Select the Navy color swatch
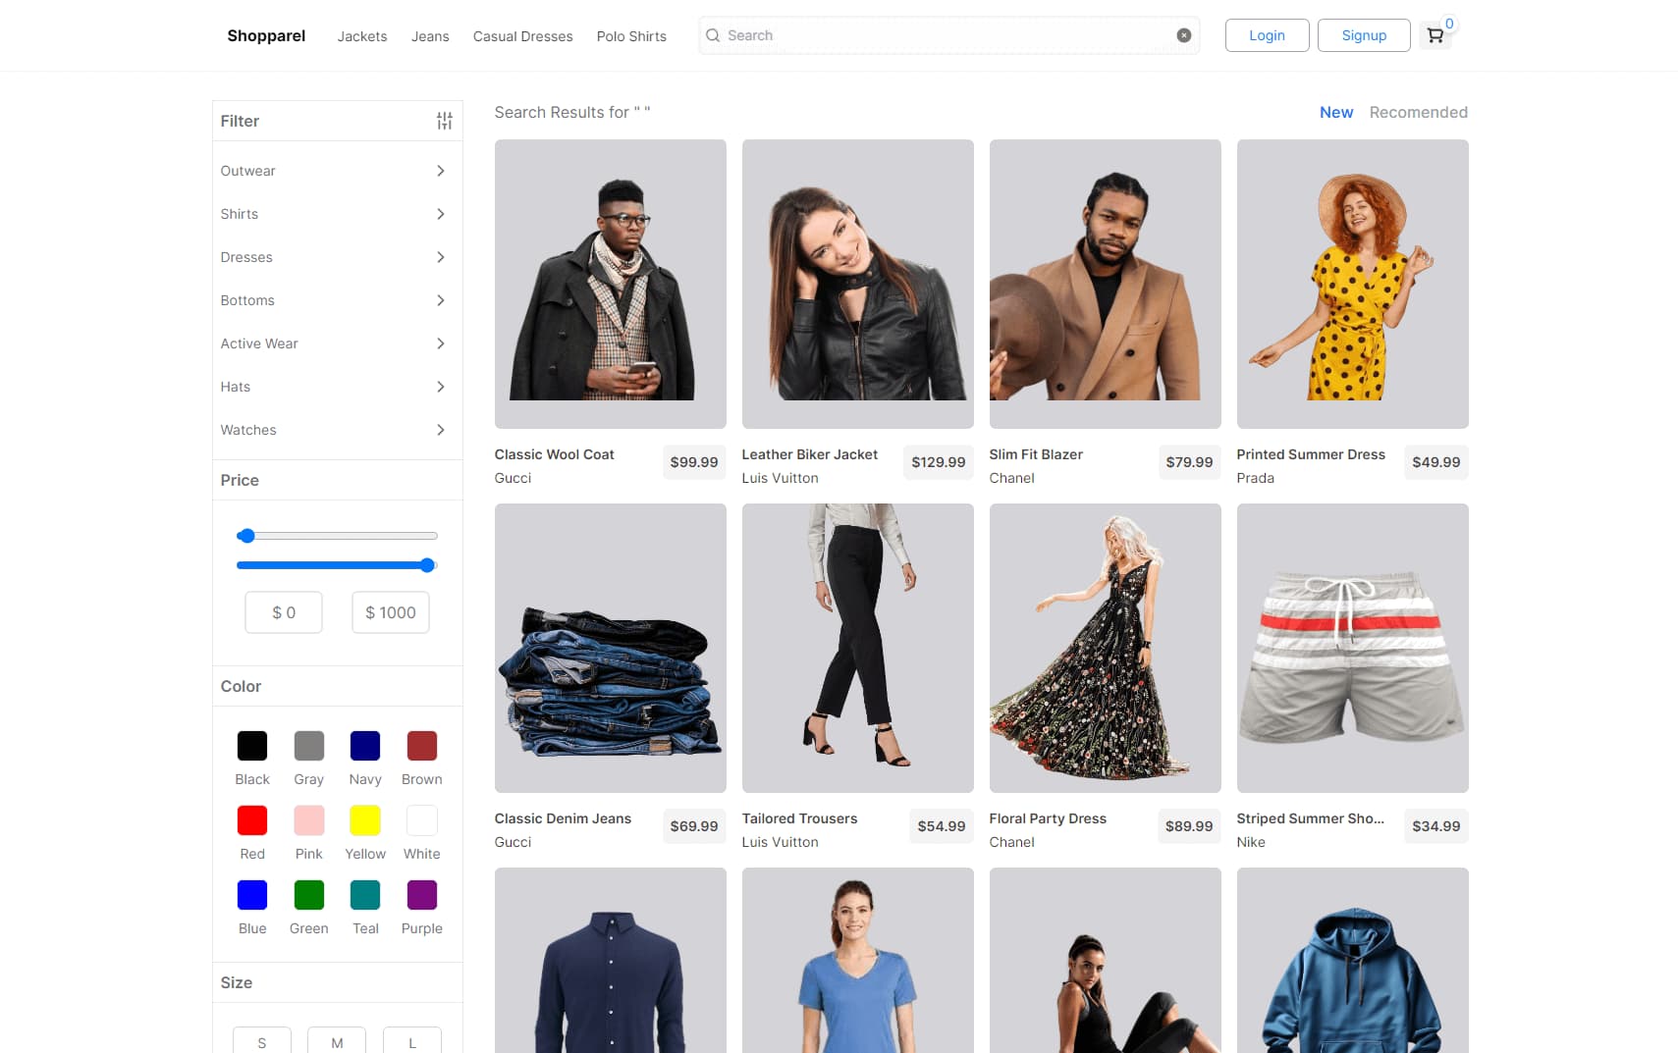 point(364,746)
